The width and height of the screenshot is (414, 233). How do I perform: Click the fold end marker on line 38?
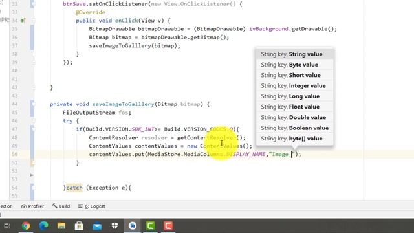coord(34,54)
